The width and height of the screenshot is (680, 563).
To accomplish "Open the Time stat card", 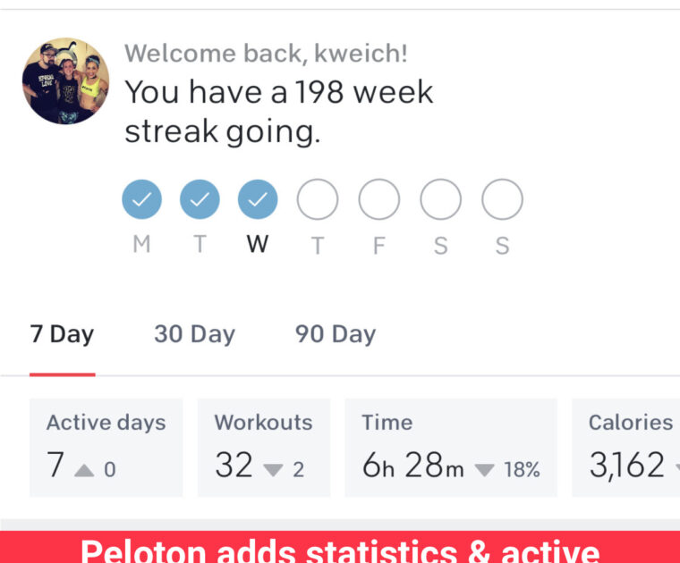I will (450, 447).
